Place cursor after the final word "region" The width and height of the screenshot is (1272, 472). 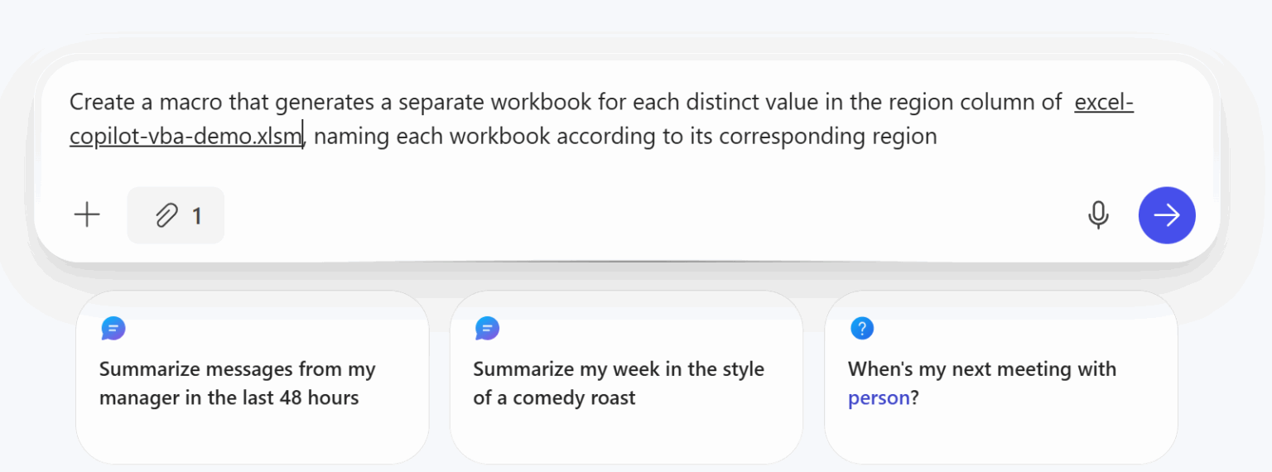pos(937,136)
